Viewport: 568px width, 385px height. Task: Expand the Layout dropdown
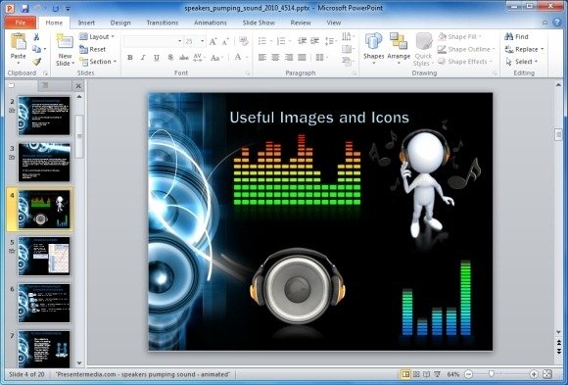tap(97, 36)
